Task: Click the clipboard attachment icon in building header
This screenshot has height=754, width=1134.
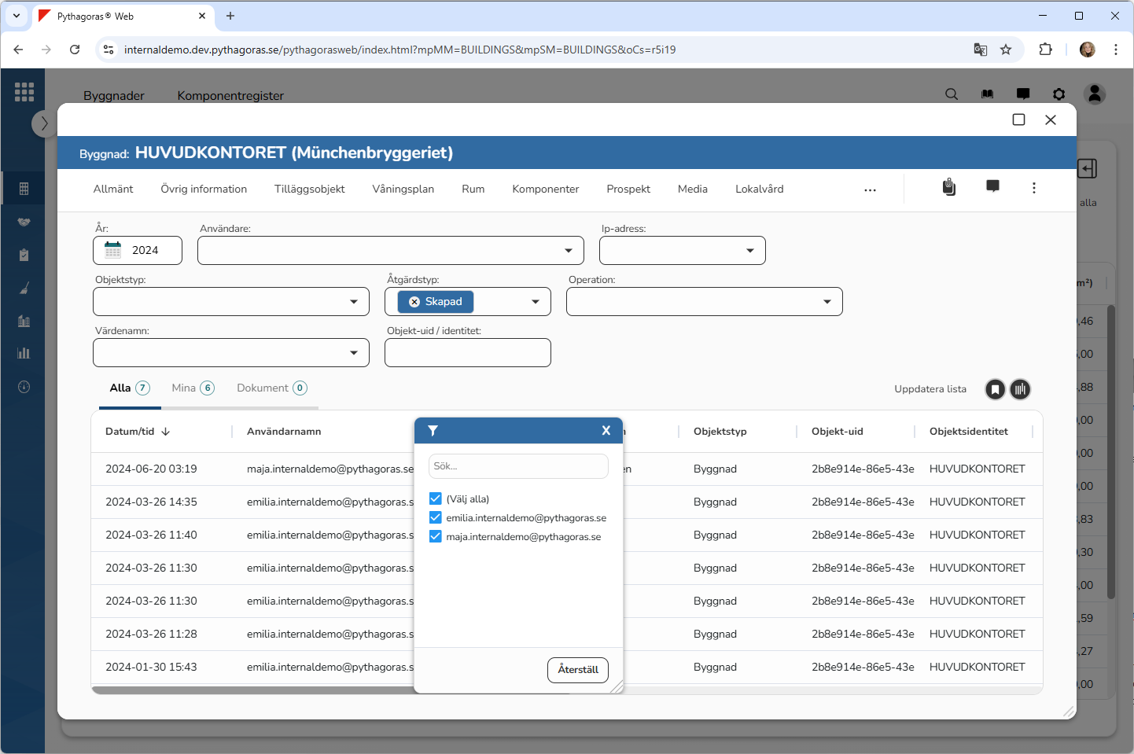Action: click(949, 187)
